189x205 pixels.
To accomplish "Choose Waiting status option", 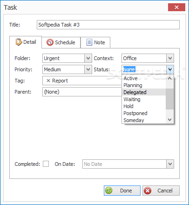I will click(x=144, y=99).
